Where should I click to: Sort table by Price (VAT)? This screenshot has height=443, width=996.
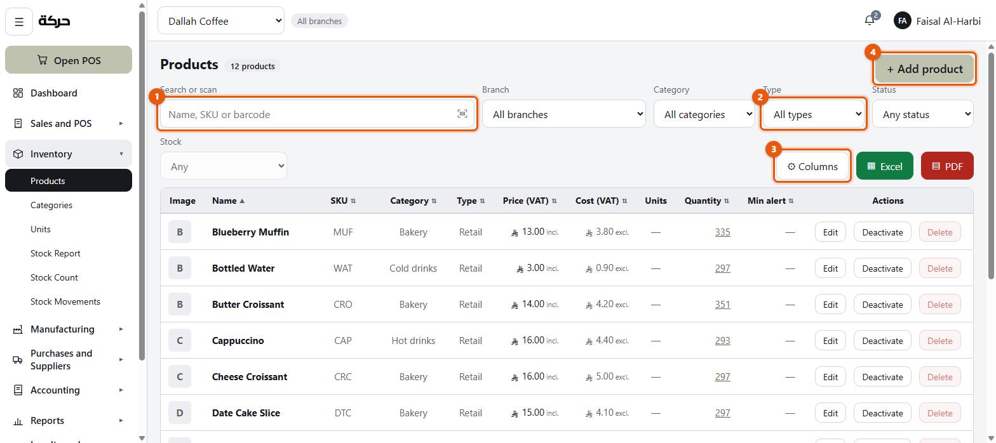click(x=530, y=201)
